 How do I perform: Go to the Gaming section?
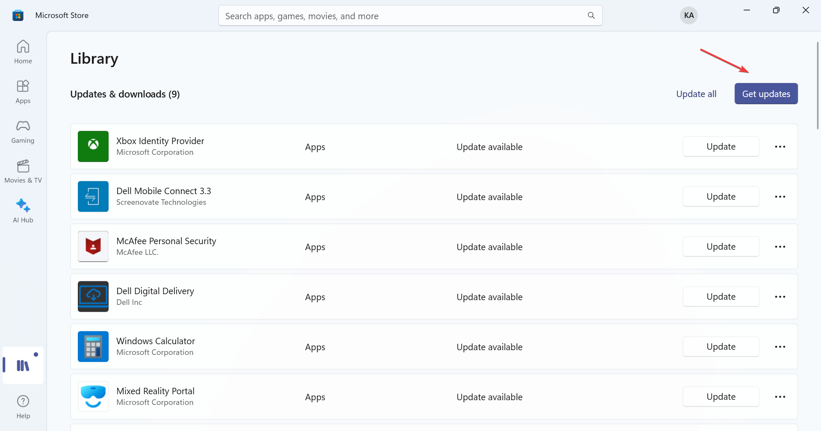click(x=23, y=131)
